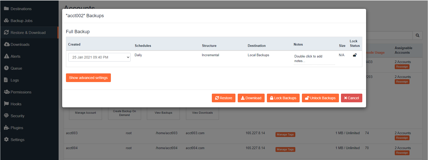Screen dimensions: 428x160
Task: Click the View Backups tile
Action: (x=163, y=113)
